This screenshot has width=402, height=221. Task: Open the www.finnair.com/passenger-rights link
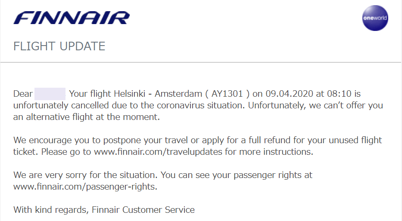85,187
